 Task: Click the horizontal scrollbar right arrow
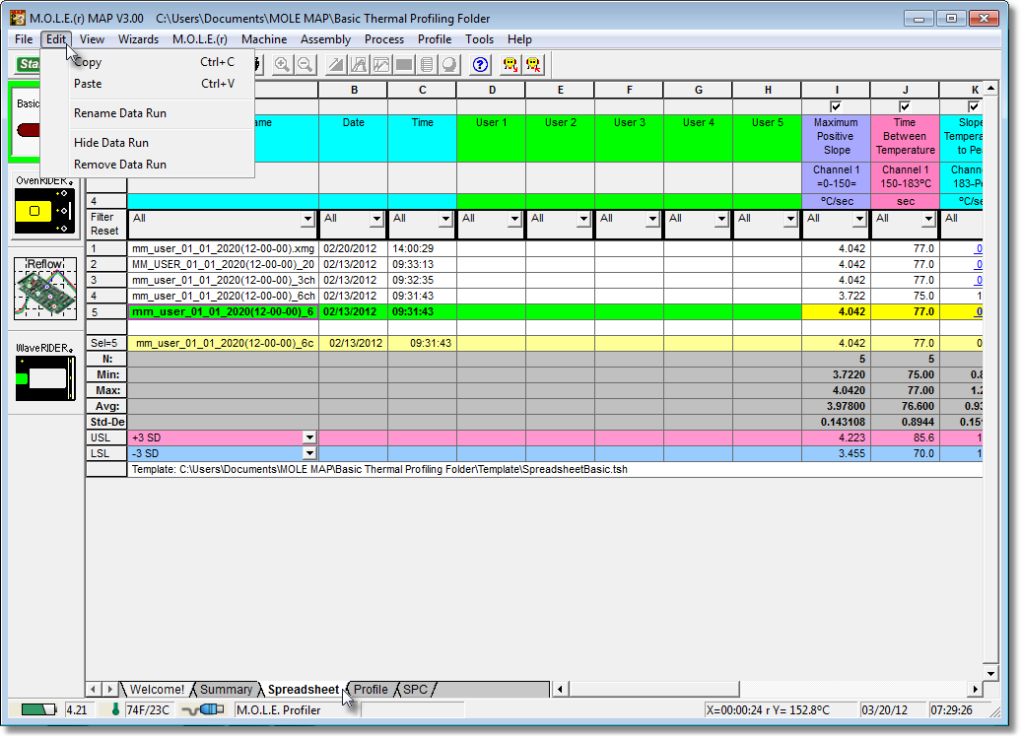[x=975, y=689]
